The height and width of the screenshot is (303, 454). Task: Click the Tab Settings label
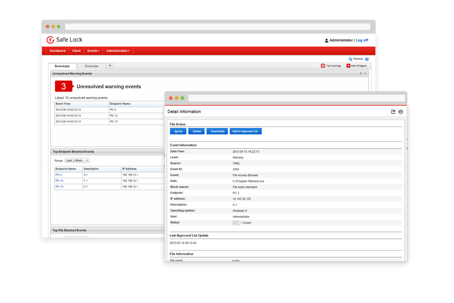(333, 66)
